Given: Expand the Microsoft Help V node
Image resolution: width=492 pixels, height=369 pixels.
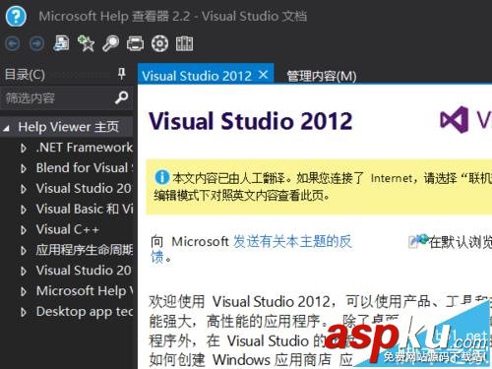Looking at the screenshot, I should pos(24,291).
